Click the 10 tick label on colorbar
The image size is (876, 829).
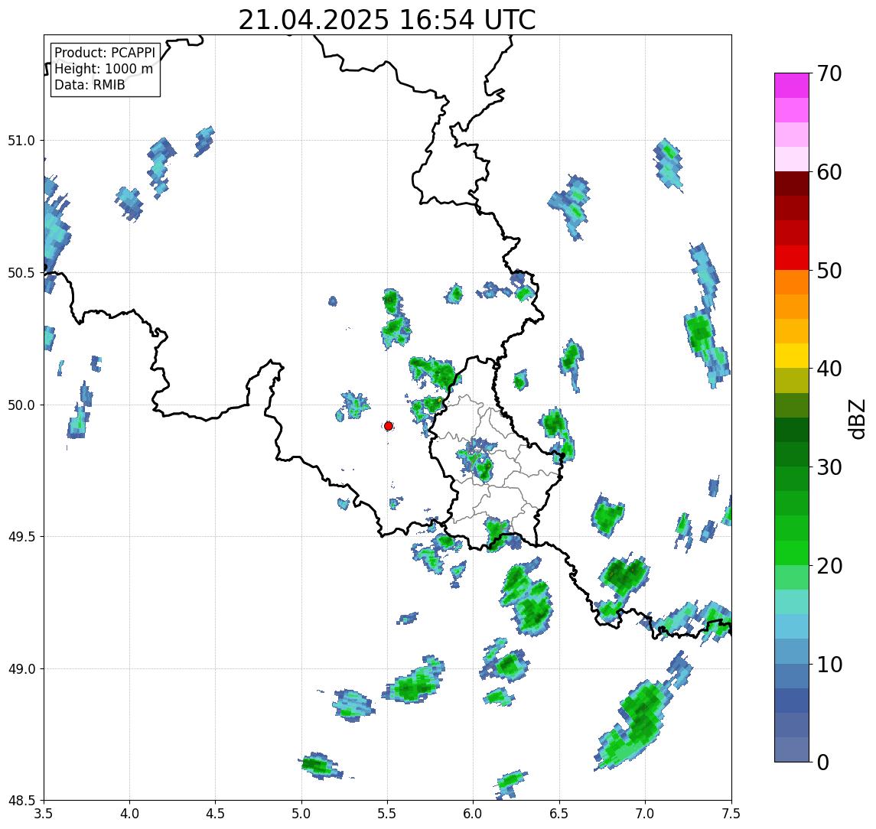point(829,664)
